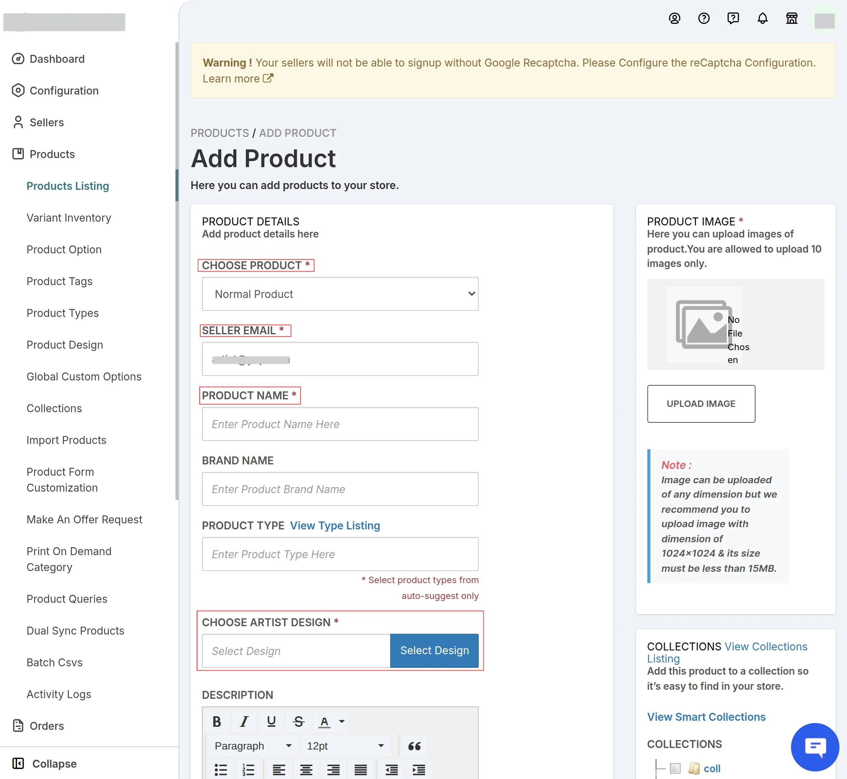The width and height of the screenshot is (847, 779).
Task: Open the help question mark icon
Action: click(x=704, y=18)
